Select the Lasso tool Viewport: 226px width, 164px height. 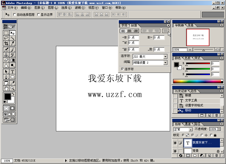(x=6, y=38)
